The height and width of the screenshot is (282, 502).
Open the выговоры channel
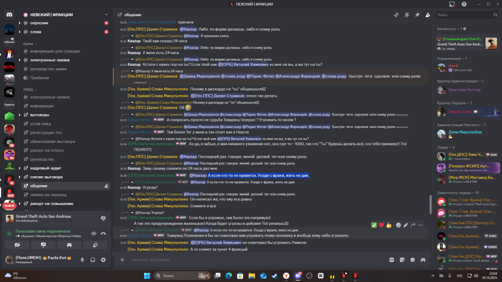[x=40, y=115]
